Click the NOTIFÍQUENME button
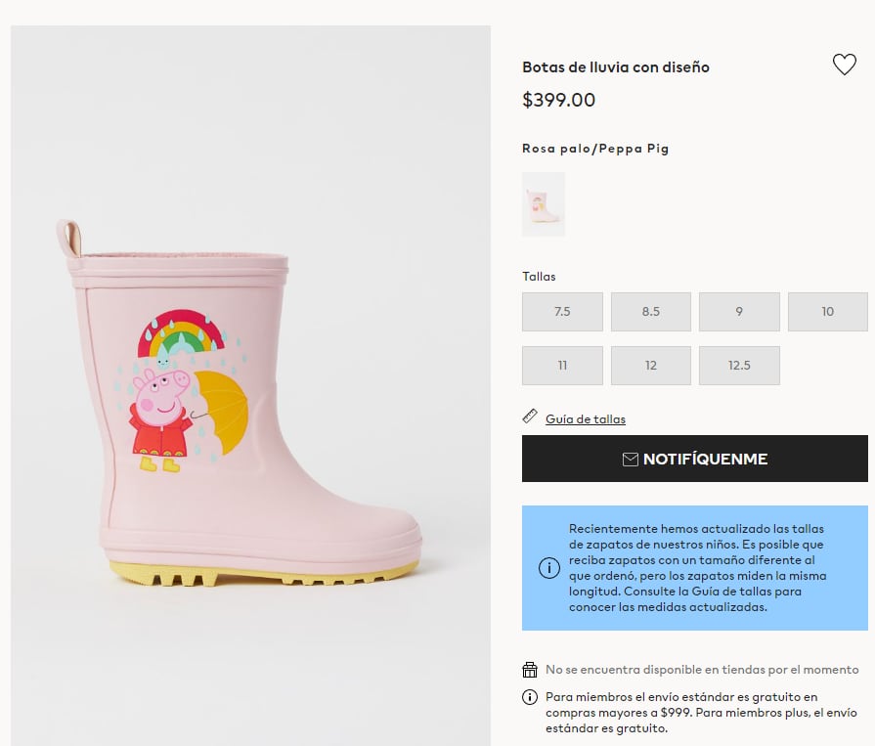The height and width of the screenshot is (746, 875). pos(694,459)
